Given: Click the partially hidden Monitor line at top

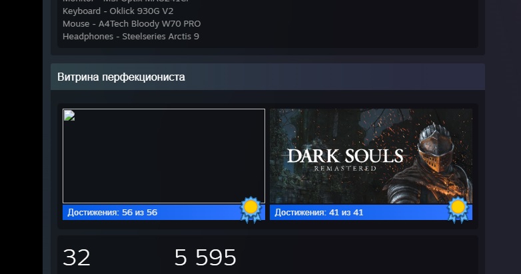Looking at the screenshot, I should tap(127, 1).
